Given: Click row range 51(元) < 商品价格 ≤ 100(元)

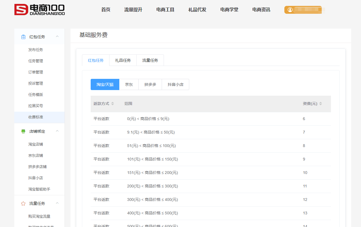Looking at the screenshot, I should (152, 146).
